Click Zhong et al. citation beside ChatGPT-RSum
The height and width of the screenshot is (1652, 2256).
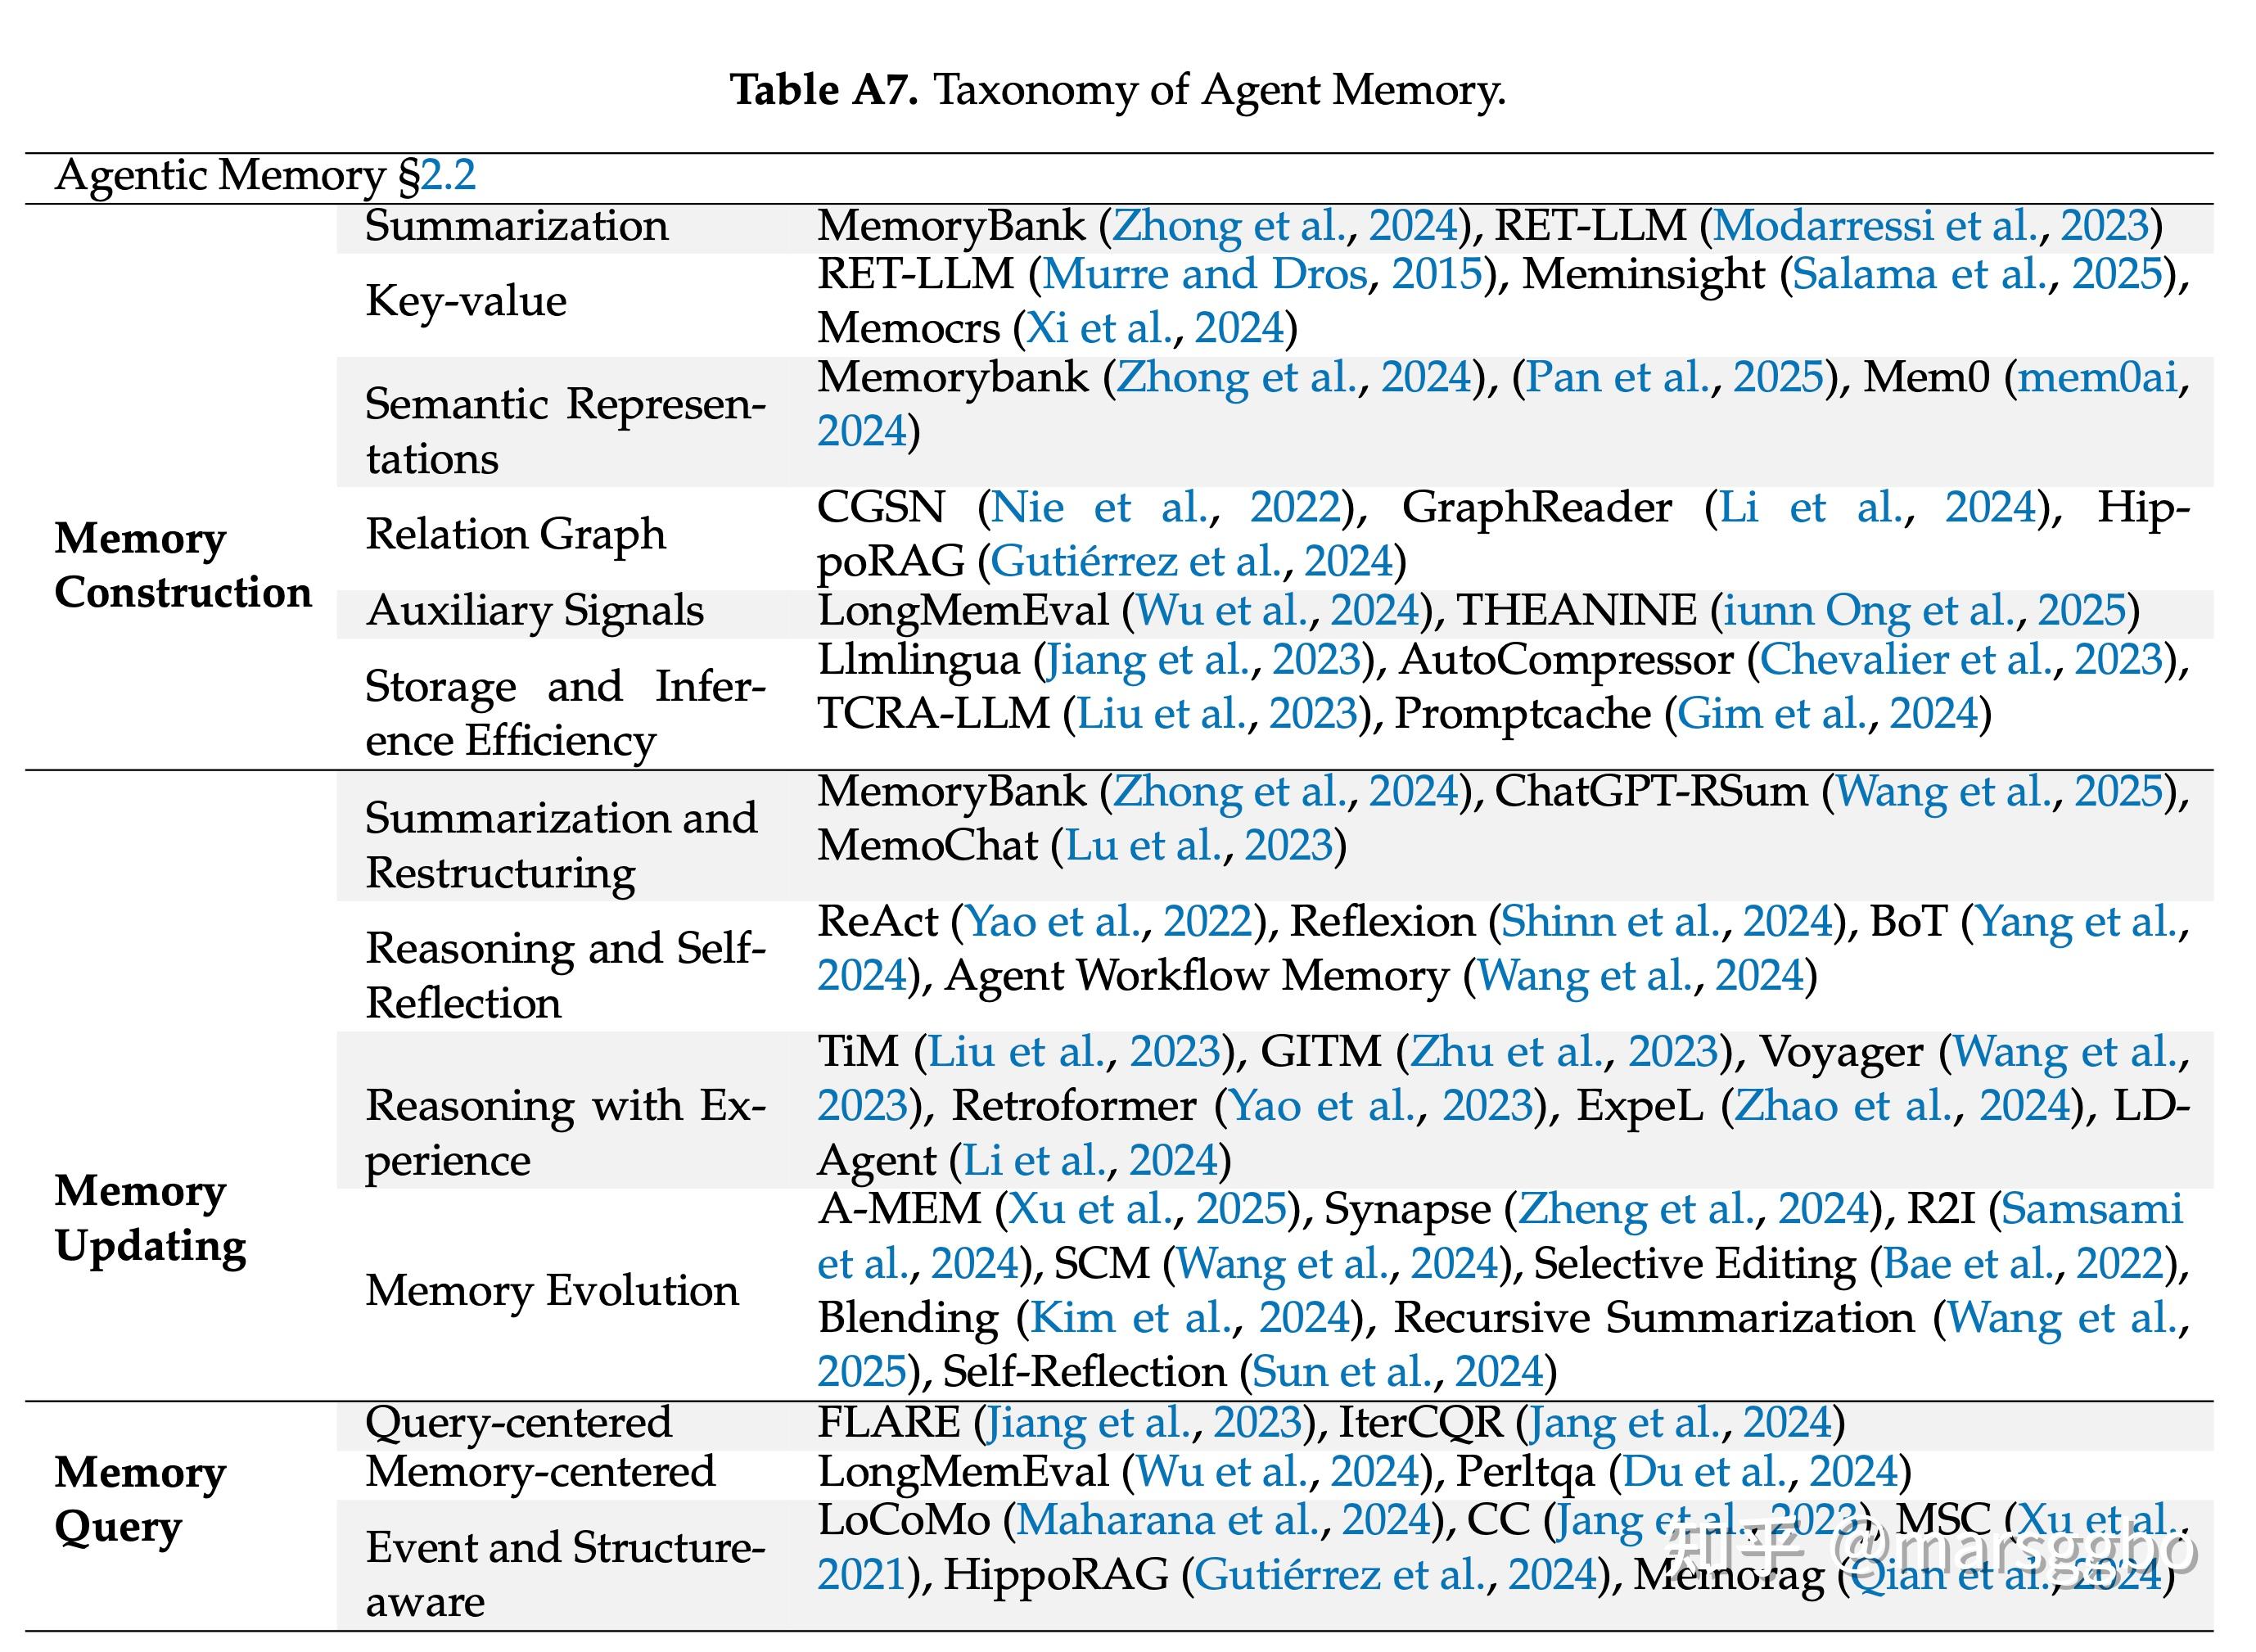coord(1286,792)
